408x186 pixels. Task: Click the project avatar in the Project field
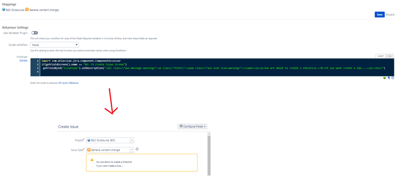tap(89, 140)
